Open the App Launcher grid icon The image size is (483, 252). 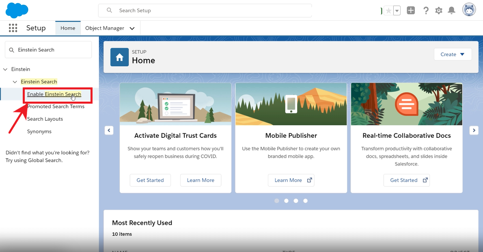click(x=13, y=28)
